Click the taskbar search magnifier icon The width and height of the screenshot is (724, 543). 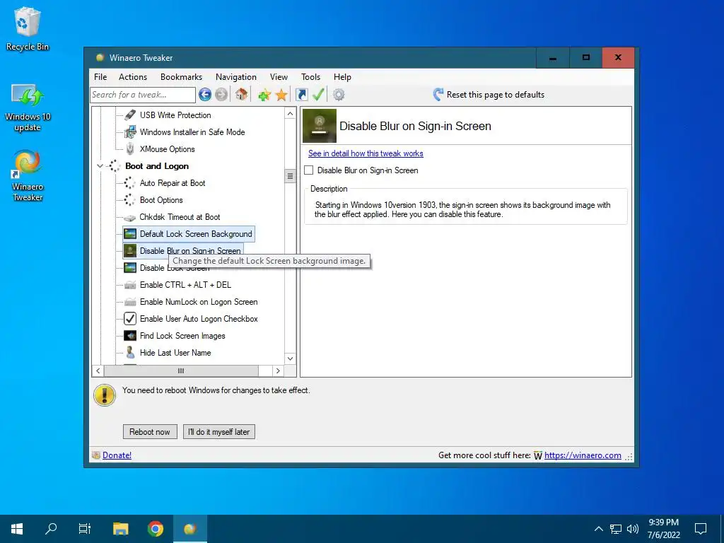tap(51, 528)
